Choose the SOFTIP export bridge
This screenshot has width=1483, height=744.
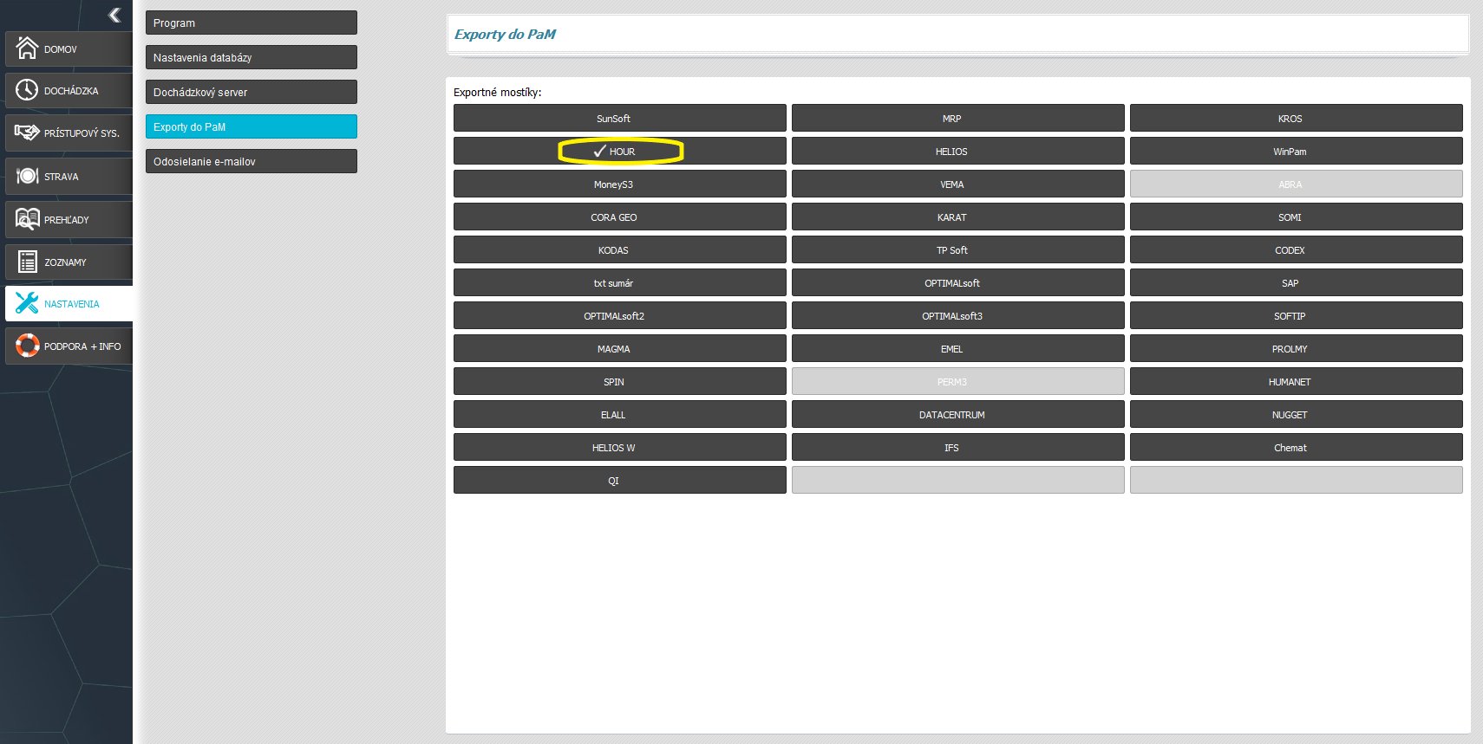1297,315
